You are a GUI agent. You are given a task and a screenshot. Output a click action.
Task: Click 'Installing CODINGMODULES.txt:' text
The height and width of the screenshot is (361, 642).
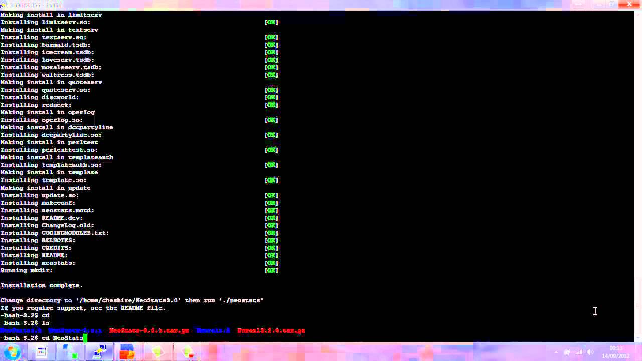pyautogui.click(x=55, y=233)
